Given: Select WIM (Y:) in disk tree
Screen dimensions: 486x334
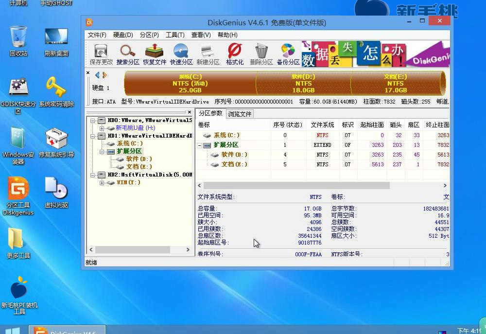Looking at the screenshot, I should pyautogui.click(x=128, y=182).
